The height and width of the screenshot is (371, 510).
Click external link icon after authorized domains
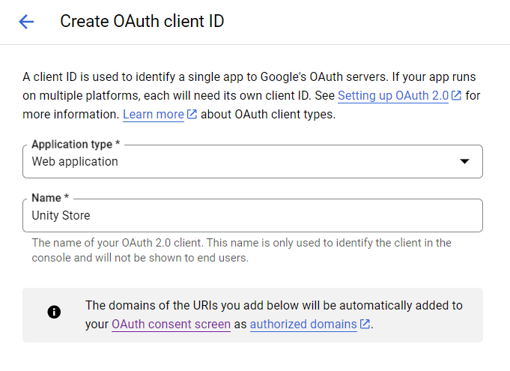(365, 325)
